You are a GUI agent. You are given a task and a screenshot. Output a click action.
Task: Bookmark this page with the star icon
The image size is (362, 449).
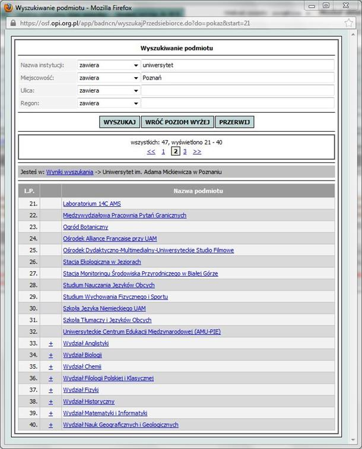(348, 23)
